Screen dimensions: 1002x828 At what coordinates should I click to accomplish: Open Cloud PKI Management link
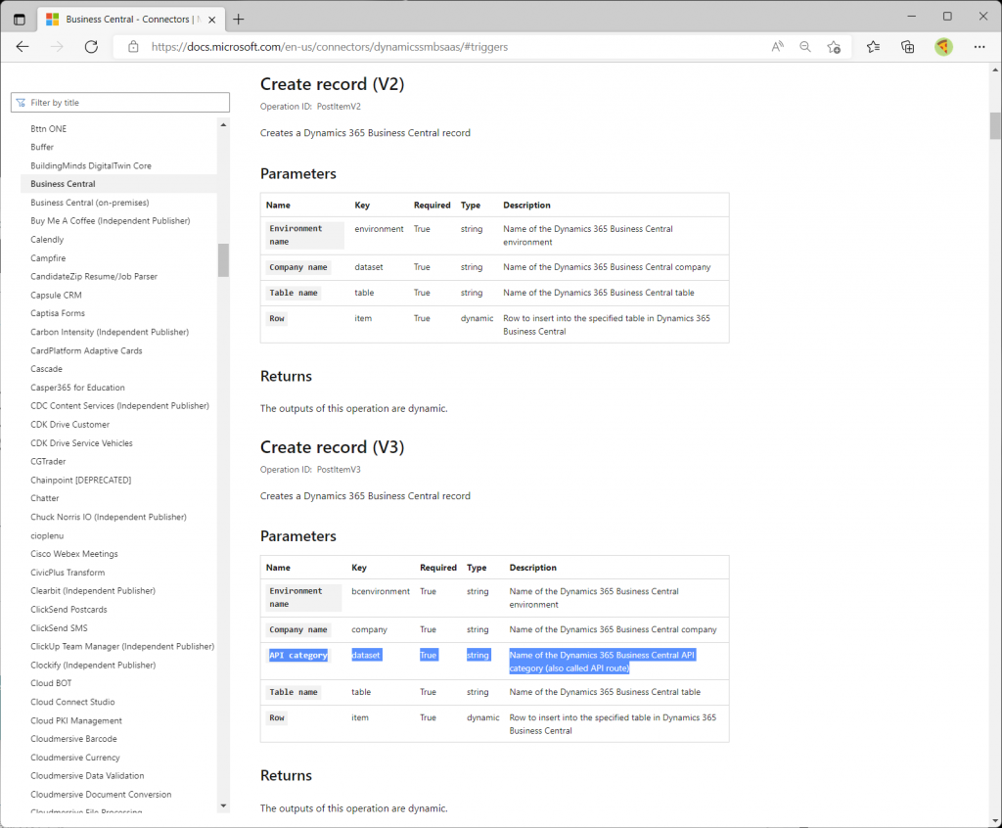pyautogui.click(x=76, y=720)
